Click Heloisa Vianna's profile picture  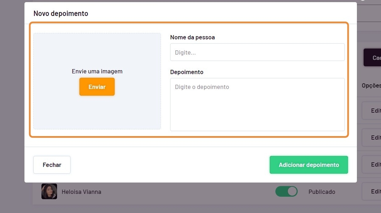tap(49, 191)
